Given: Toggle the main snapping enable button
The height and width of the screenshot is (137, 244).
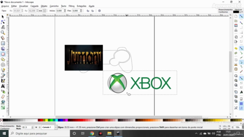Looking at the screenshot, I should (241, 16).
